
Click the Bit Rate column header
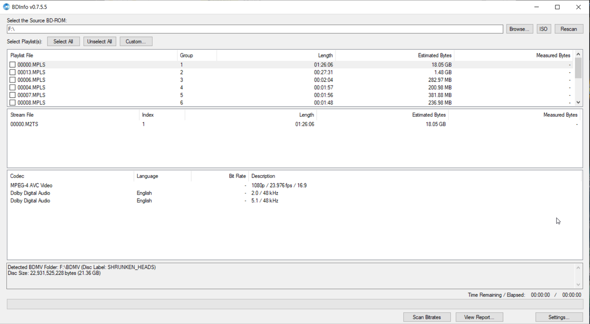[x=219, y=176]
